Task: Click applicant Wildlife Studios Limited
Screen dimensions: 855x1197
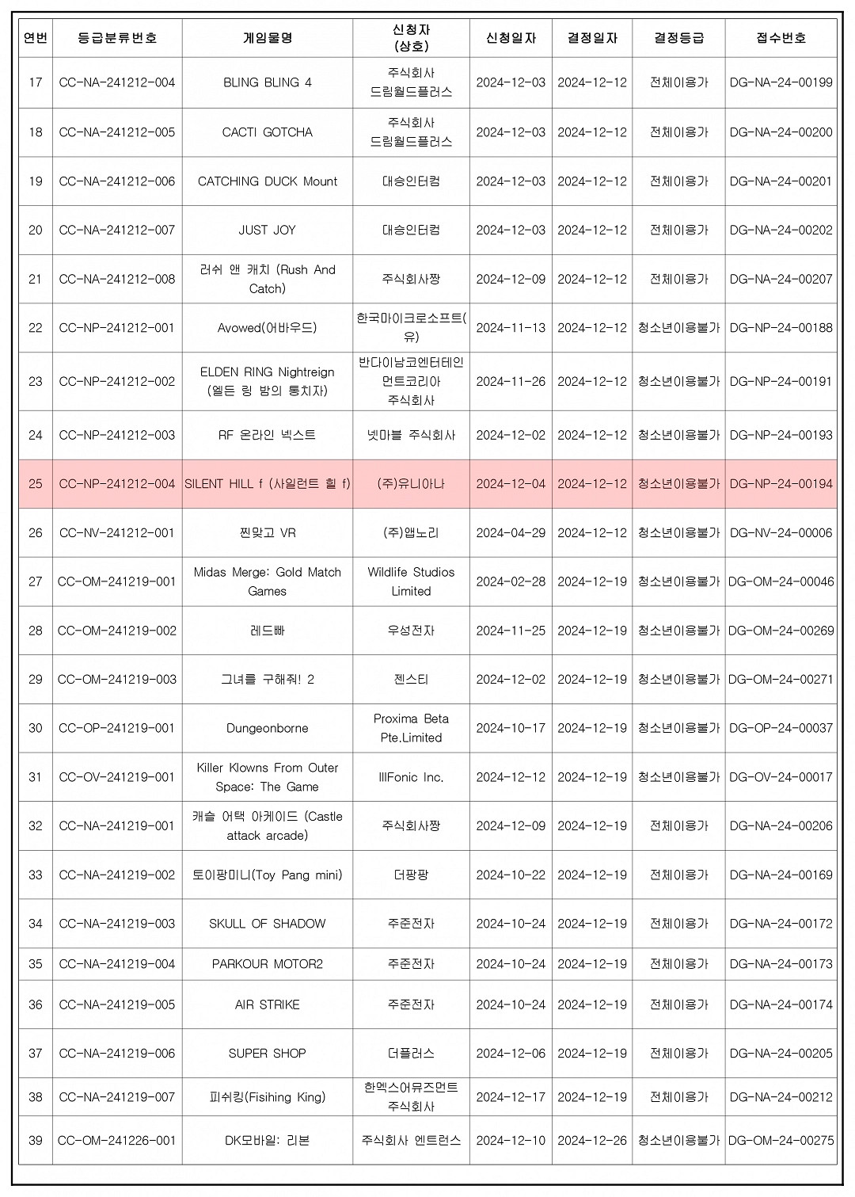Action: pyautogui.click(x=411, y=581)
